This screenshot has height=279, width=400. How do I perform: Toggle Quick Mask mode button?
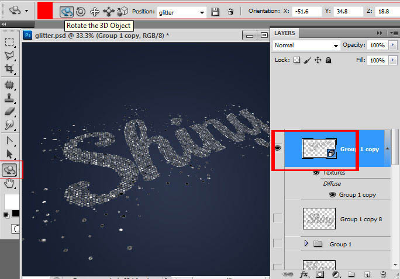pyautogui.click(x=15, y=229)
